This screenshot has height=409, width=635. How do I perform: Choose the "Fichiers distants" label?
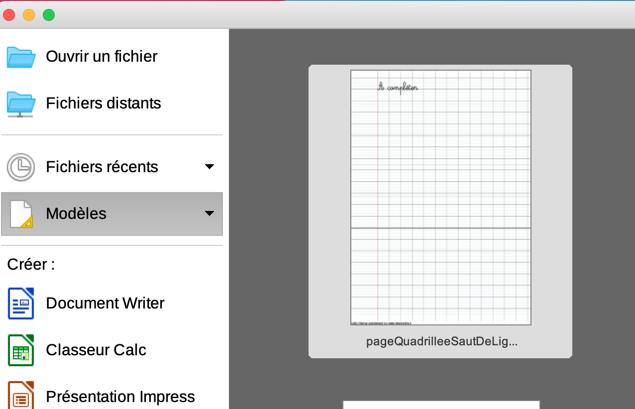coord(104,103)
